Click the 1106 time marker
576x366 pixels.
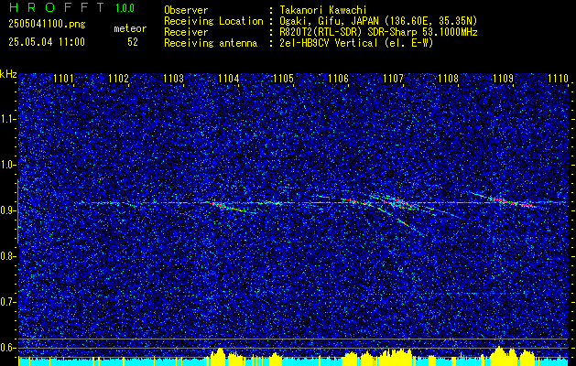pos(338,79)
